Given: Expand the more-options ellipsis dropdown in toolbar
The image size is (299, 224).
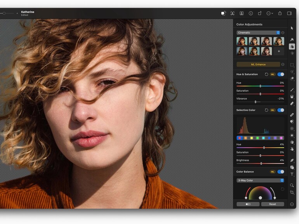Looking at the screenshot, I should coord(269,13).
